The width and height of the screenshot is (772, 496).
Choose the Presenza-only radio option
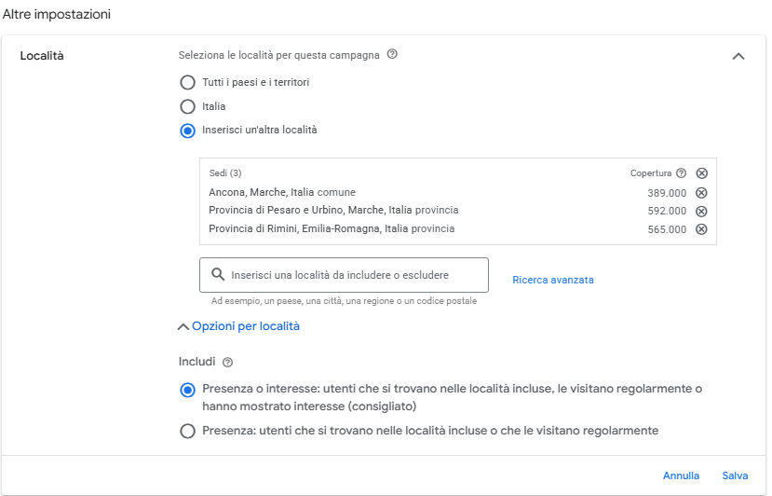tap(187, 431)
